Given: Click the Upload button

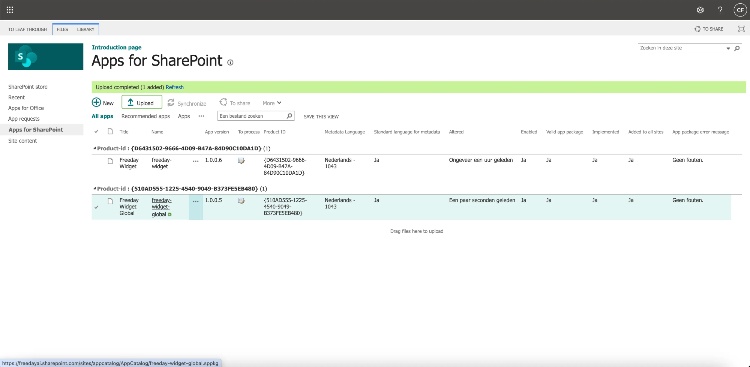Looking at the screenshot, I should click(142, 102).
